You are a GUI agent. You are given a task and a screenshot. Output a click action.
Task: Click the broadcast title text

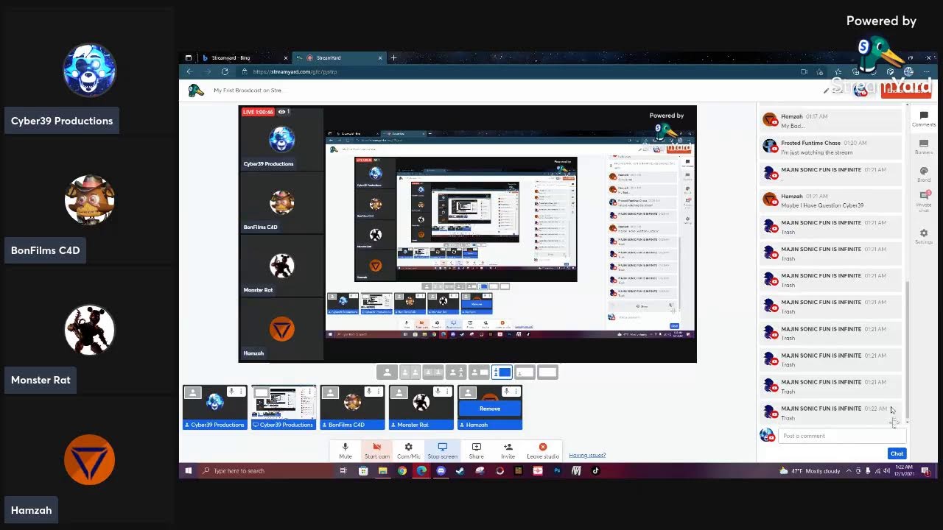point(248,91)
